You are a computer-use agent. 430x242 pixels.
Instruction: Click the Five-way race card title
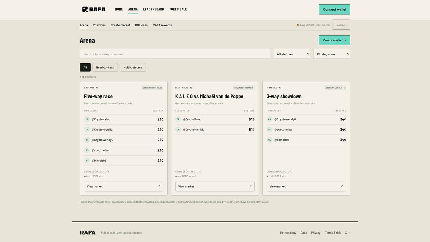tap(98, 96)
